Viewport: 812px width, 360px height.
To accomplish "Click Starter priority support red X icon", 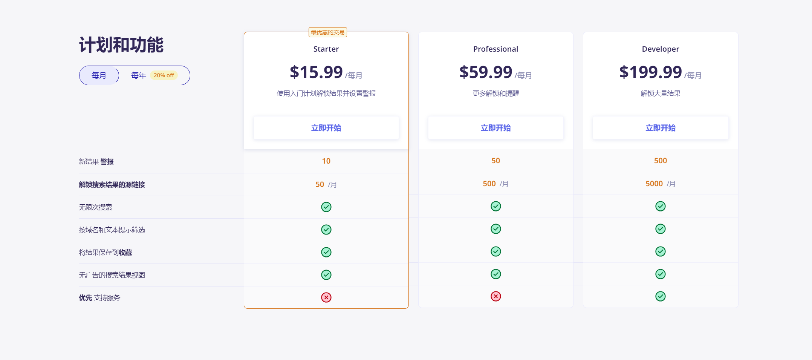I will [x=326, y=297].
